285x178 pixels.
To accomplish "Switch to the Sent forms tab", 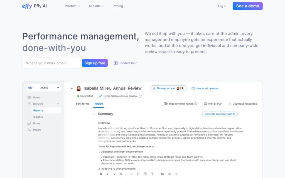I will (x=82, y=104).
